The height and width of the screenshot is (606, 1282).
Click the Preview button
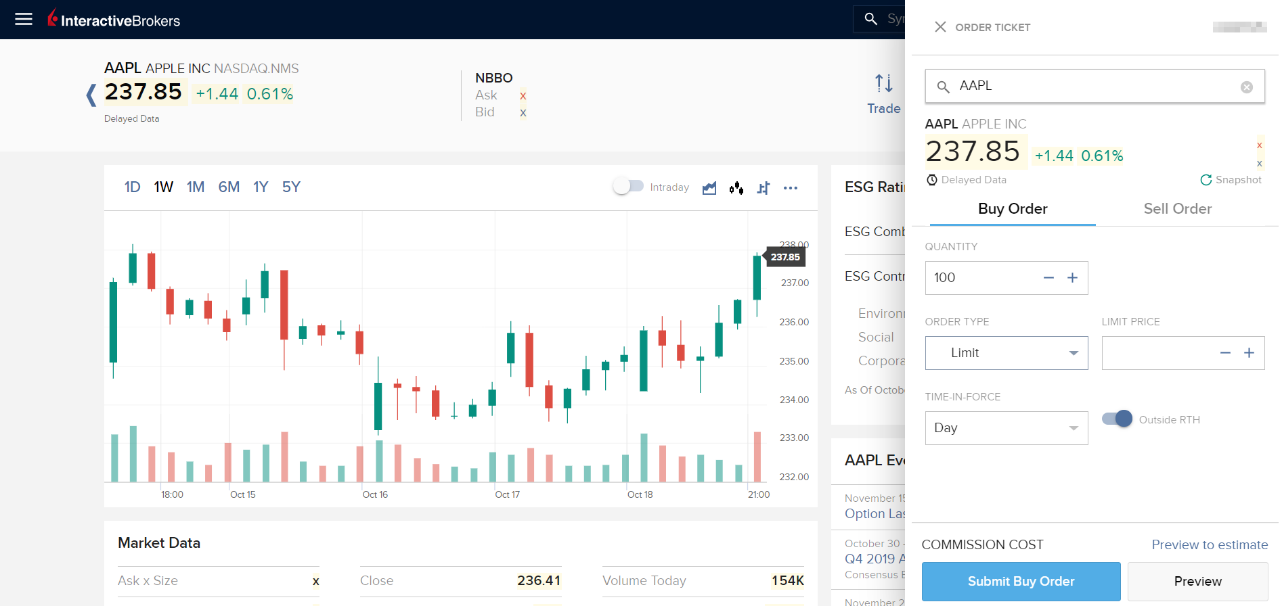click(1197, 582)
